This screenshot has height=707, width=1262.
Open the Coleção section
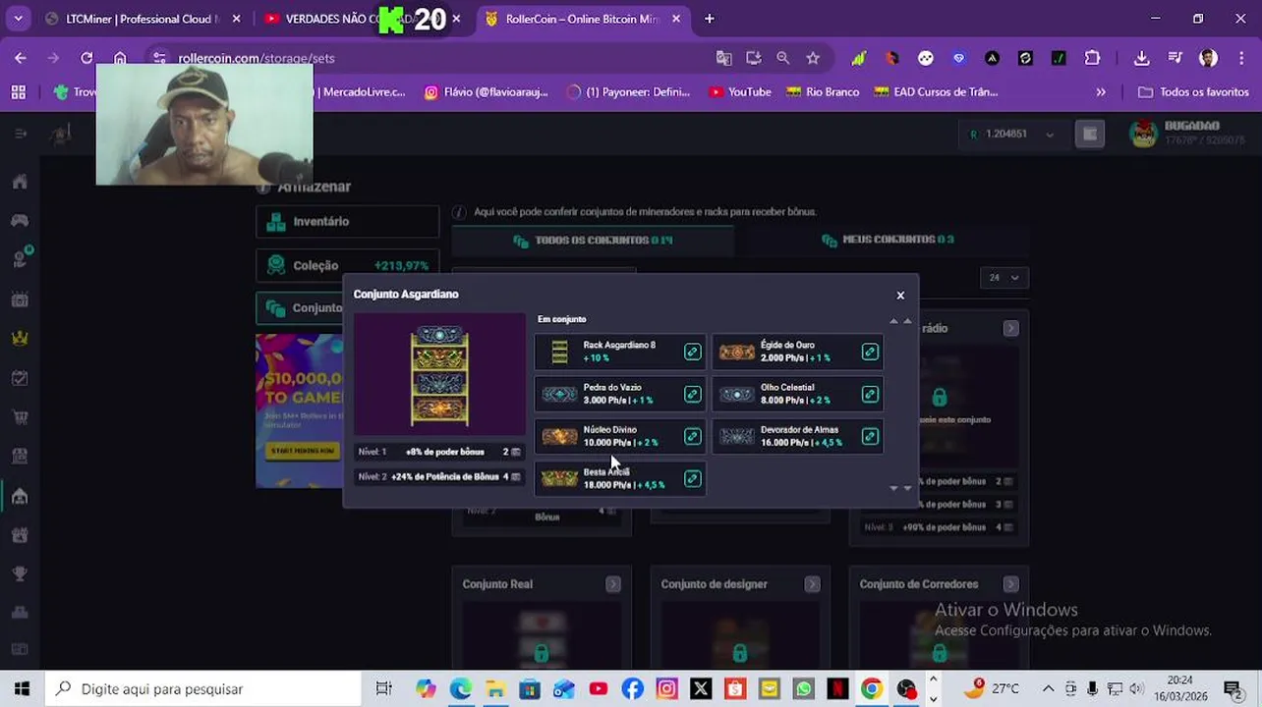[x=347, y=265]
